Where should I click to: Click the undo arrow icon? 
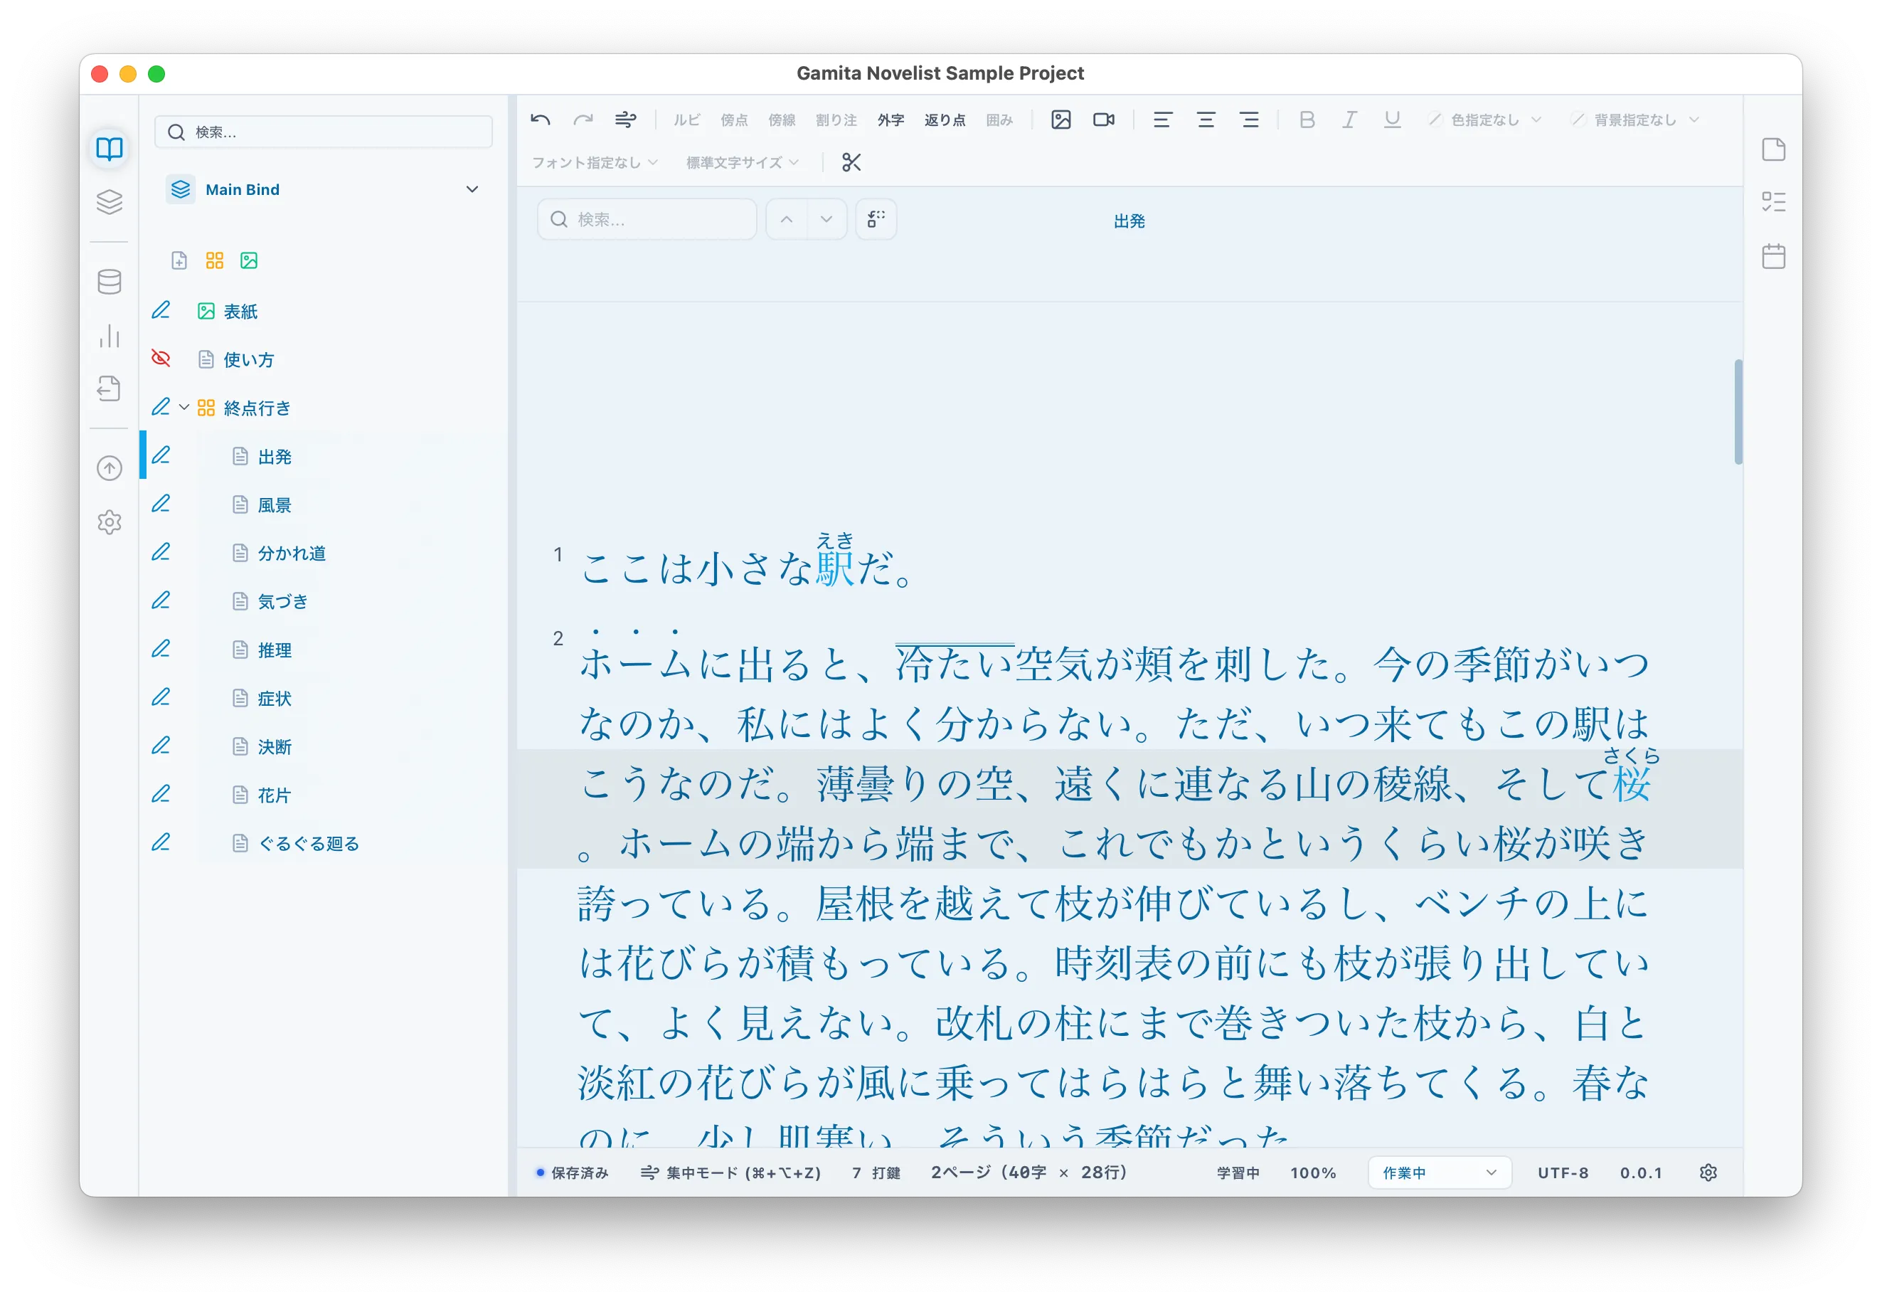(540, 120)
